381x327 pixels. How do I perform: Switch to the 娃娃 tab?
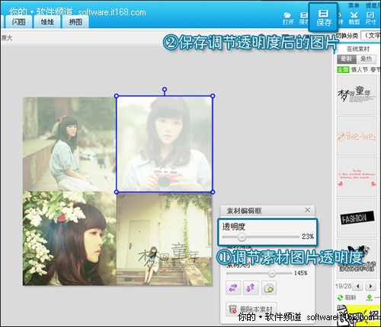click(x=47, y=22)
